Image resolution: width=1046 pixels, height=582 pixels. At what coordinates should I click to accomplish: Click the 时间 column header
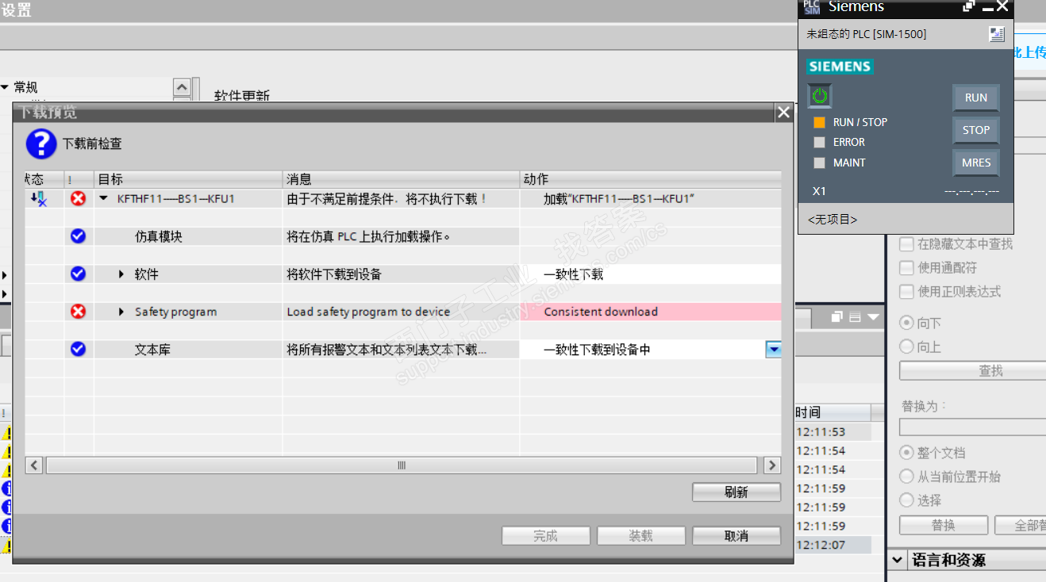(832, 412)
